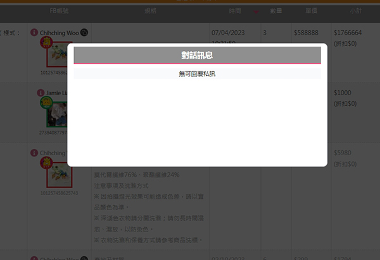Open Chihching Woo's profile name link in first row

[x=59, y=32]
